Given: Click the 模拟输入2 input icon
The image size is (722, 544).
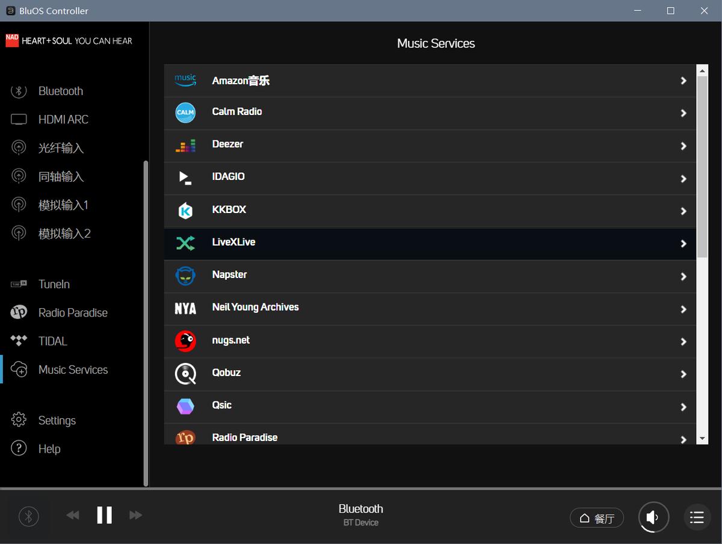Looking at the screenshot, I should pyautogui.click(x=19, y=233).
